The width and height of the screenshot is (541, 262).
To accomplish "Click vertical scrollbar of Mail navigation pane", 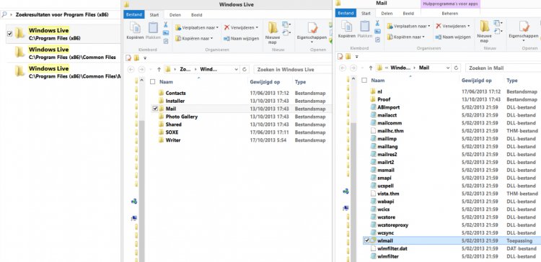I will pyautogui.click(x=353, y=168).
